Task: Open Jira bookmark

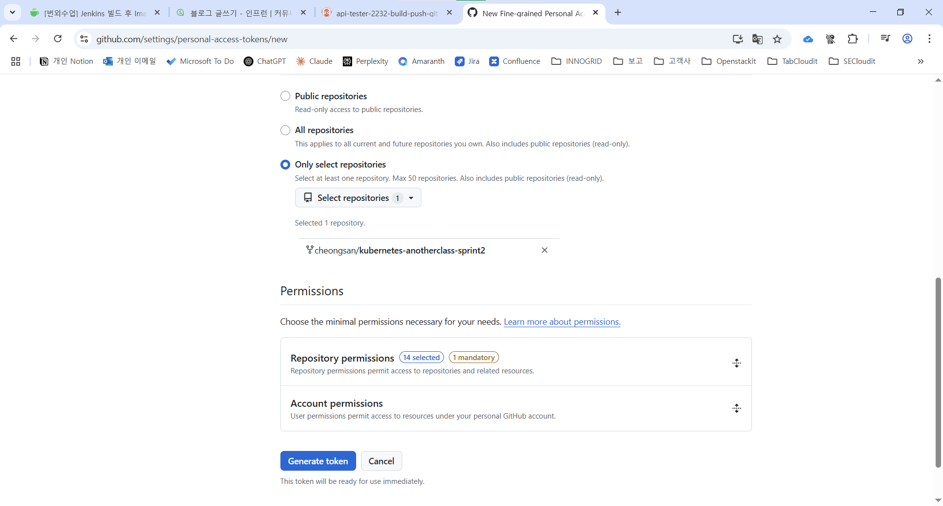Action: (x=467, y=61)
